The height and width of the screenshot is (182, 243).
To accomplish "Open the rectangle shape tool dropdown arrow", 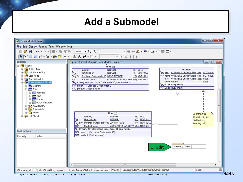I will point(95,57).
